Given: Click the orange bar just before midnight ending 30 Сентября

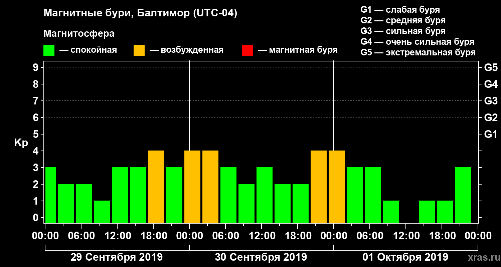Looking at the screenshot, I should coord(319,187).
